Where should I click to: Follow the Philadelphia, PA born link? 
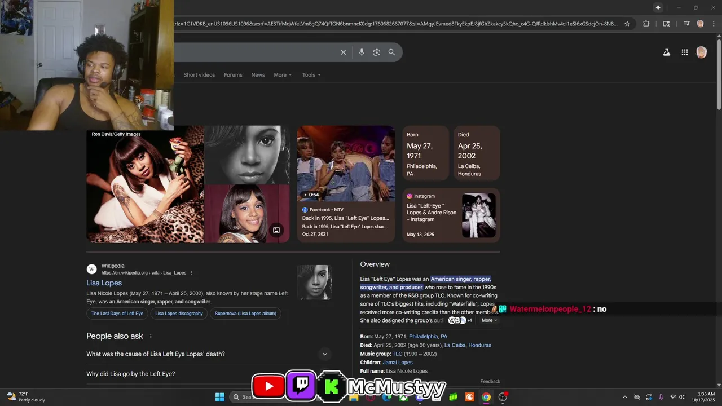(428, 337)
